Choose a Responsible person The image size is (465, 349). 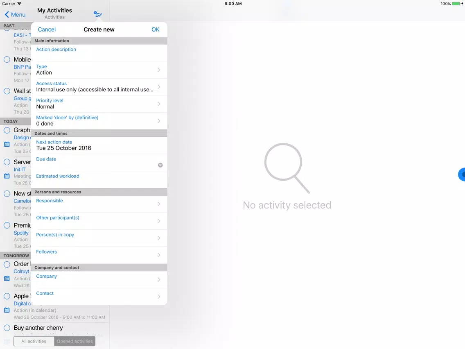pos(99,204)
